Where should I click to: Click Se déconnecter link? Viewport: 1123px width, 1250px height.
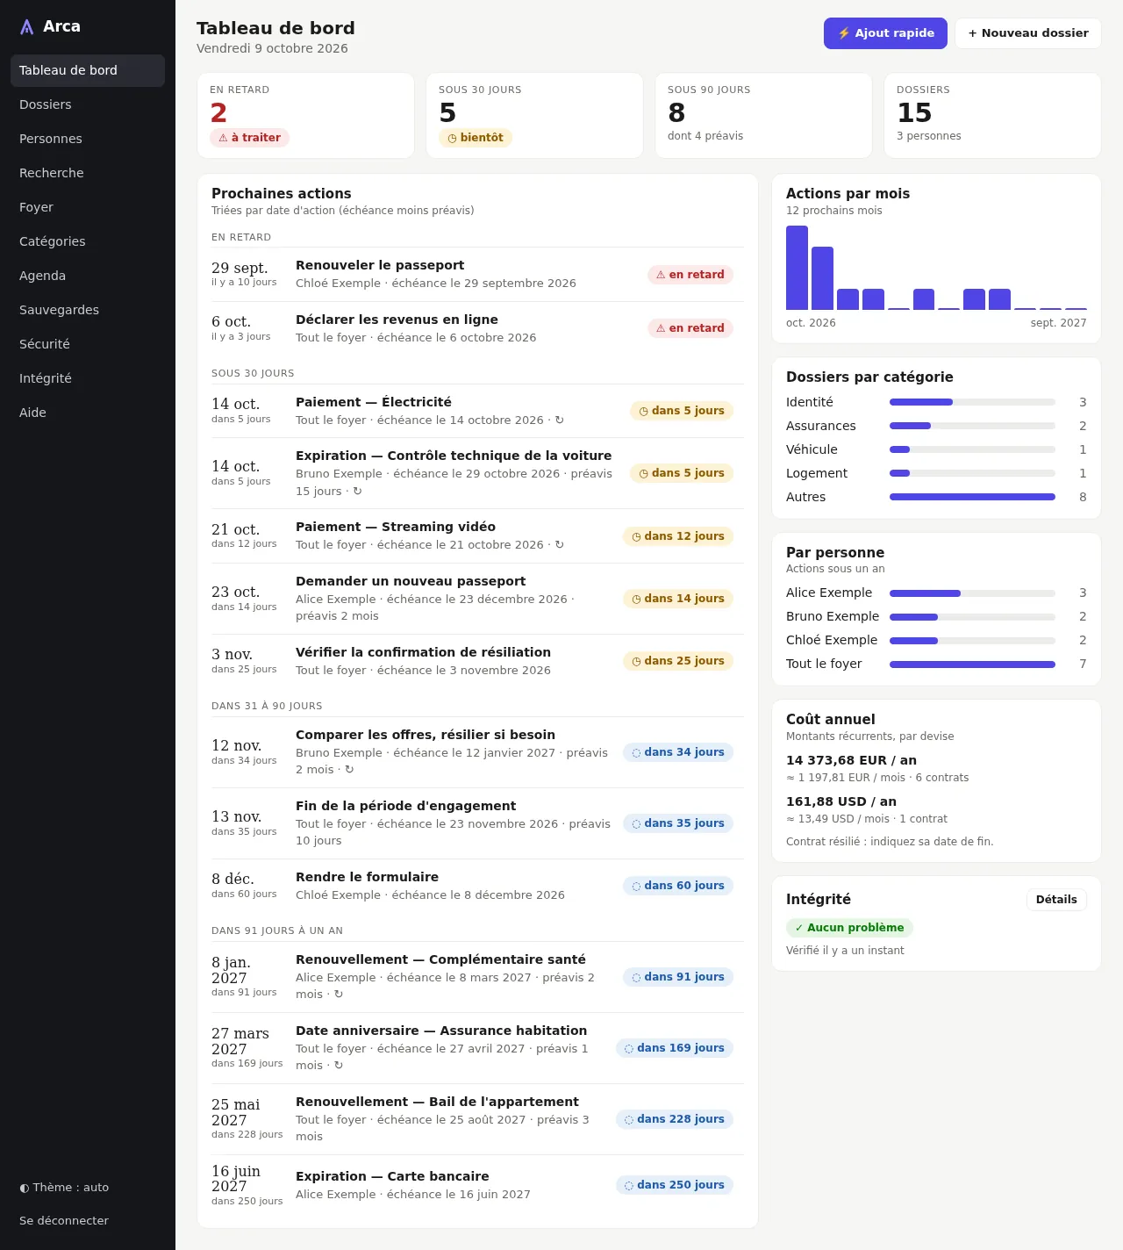[88, 1221]
